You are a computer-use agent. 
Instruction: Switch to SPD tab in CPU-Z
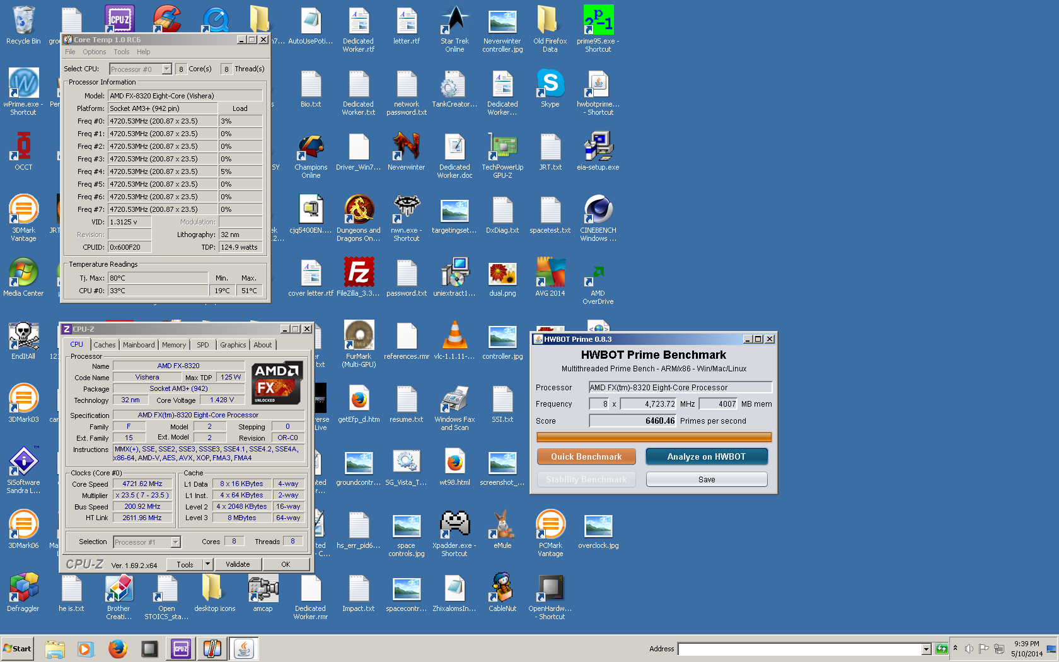click(203, 345)
